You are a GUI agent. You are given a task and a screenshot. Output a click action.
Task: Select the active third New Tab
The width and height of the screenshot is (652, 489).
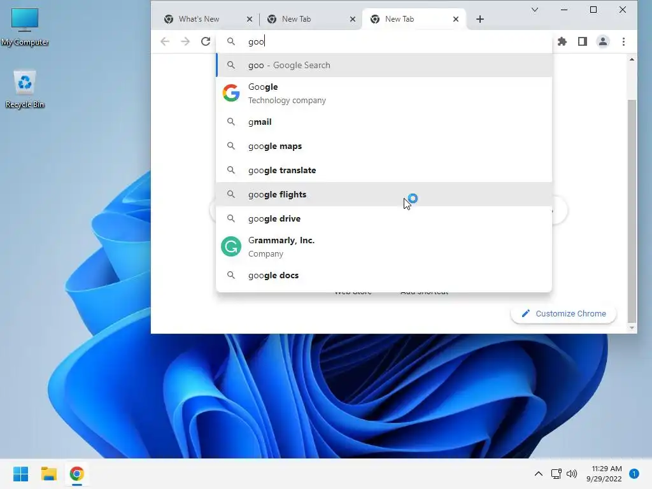point(413,19)
